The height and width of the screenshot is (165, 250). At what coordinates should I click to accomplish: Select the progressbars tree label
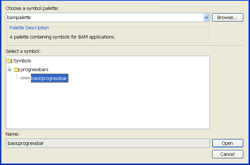[x=34, y=69]
